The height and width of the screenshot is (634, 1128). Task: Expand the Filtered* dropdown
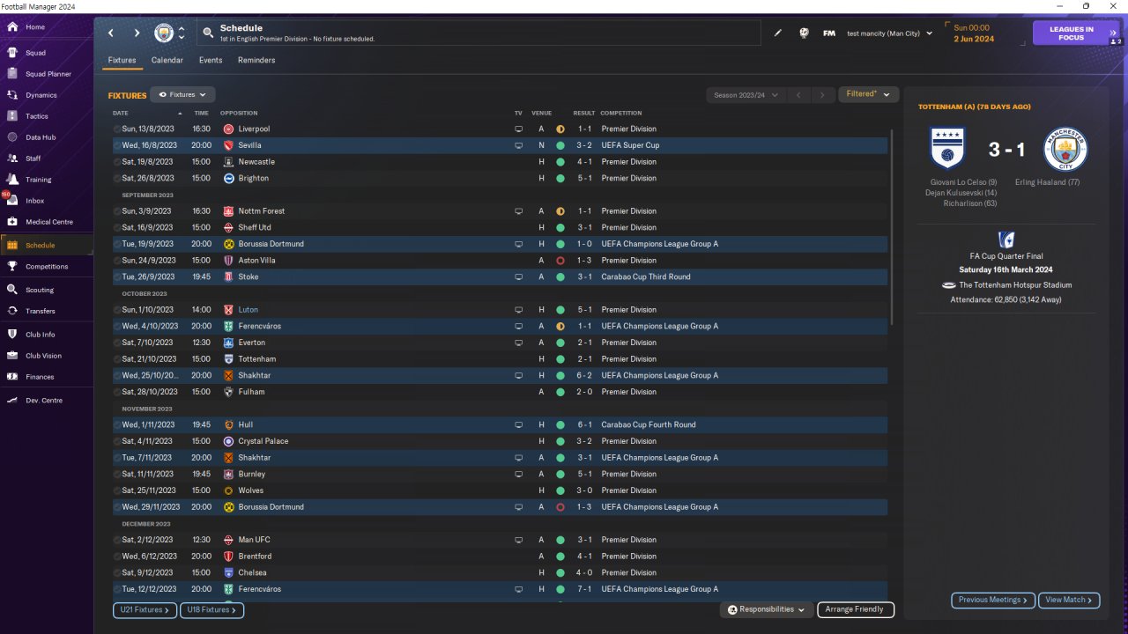tap(868, 94)
